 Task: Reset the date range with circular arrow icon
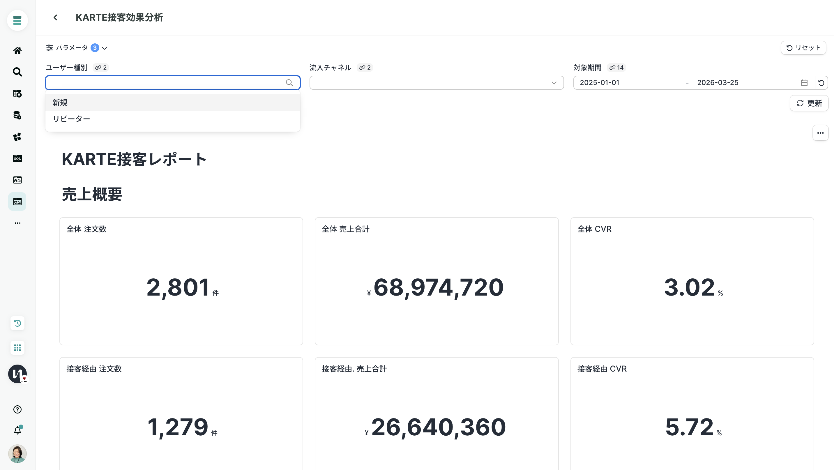(821, 83)
